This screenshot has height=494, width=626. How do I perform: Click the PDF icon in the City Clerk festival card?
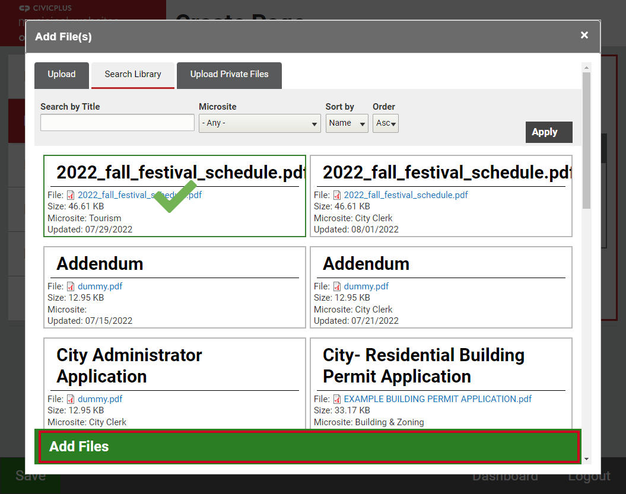pos(337,195)
